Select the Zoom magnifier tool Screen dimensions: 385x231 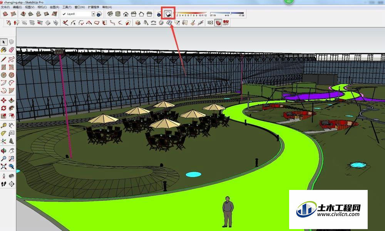(x=4, y=158)
